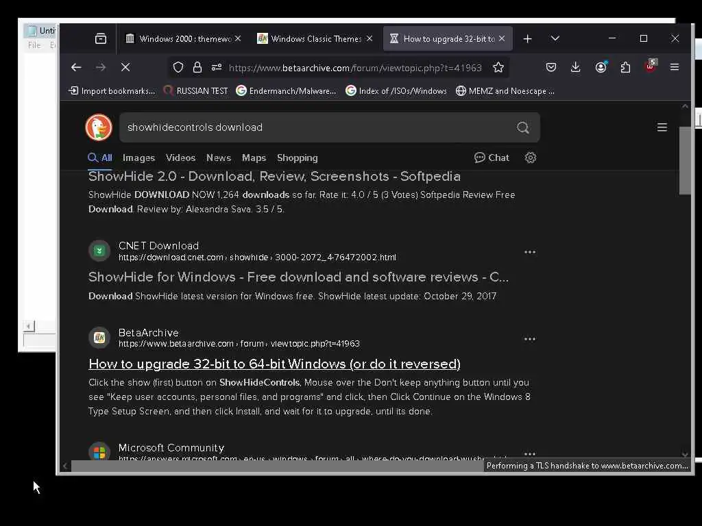Open tracking protection shield icon
The height and width of the screenshot is (526, 702).
click(178, 67)
